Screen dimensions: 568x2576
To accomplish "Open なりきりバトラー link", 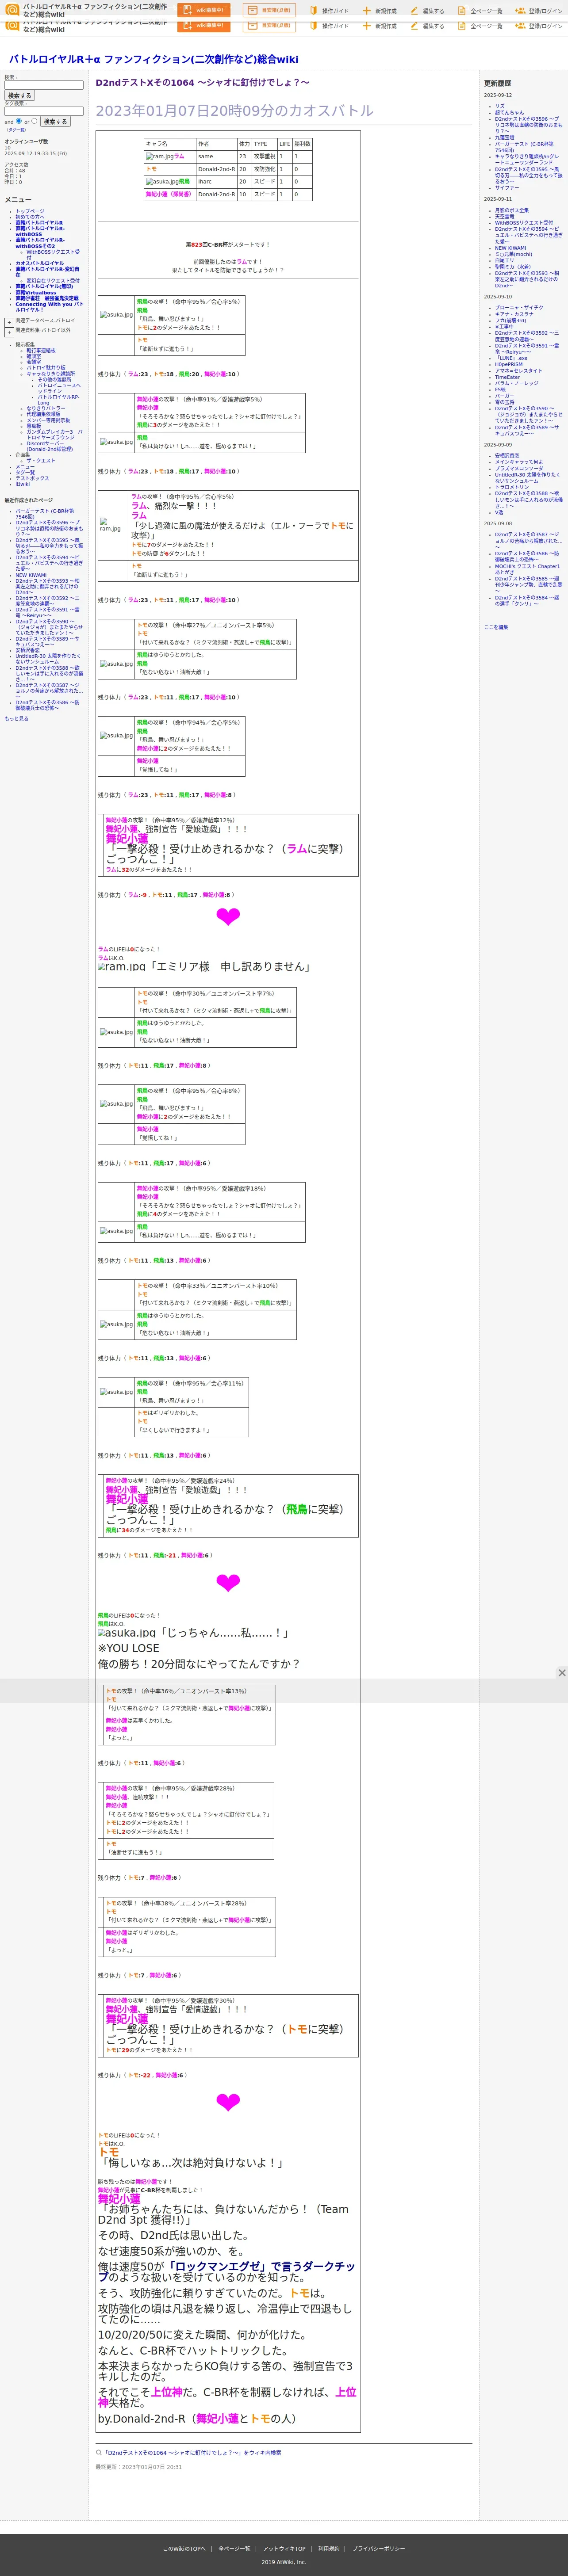I will [x=45, y=408].
